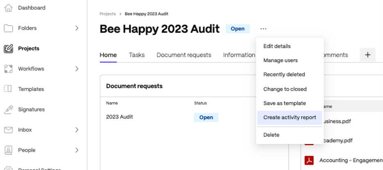Click the Inbox envelope icon

[x=8, y=130]
